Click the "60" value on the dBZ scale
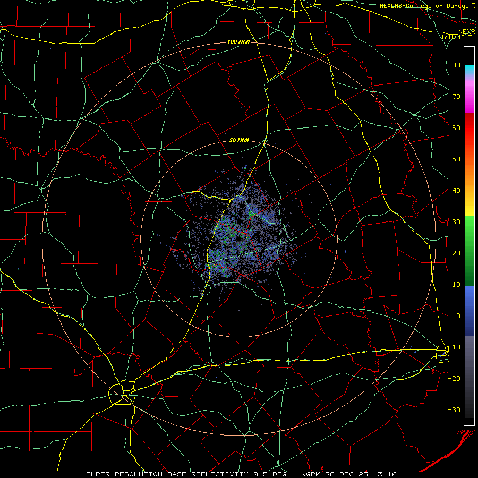478x478 pixels. click(456, 127)
